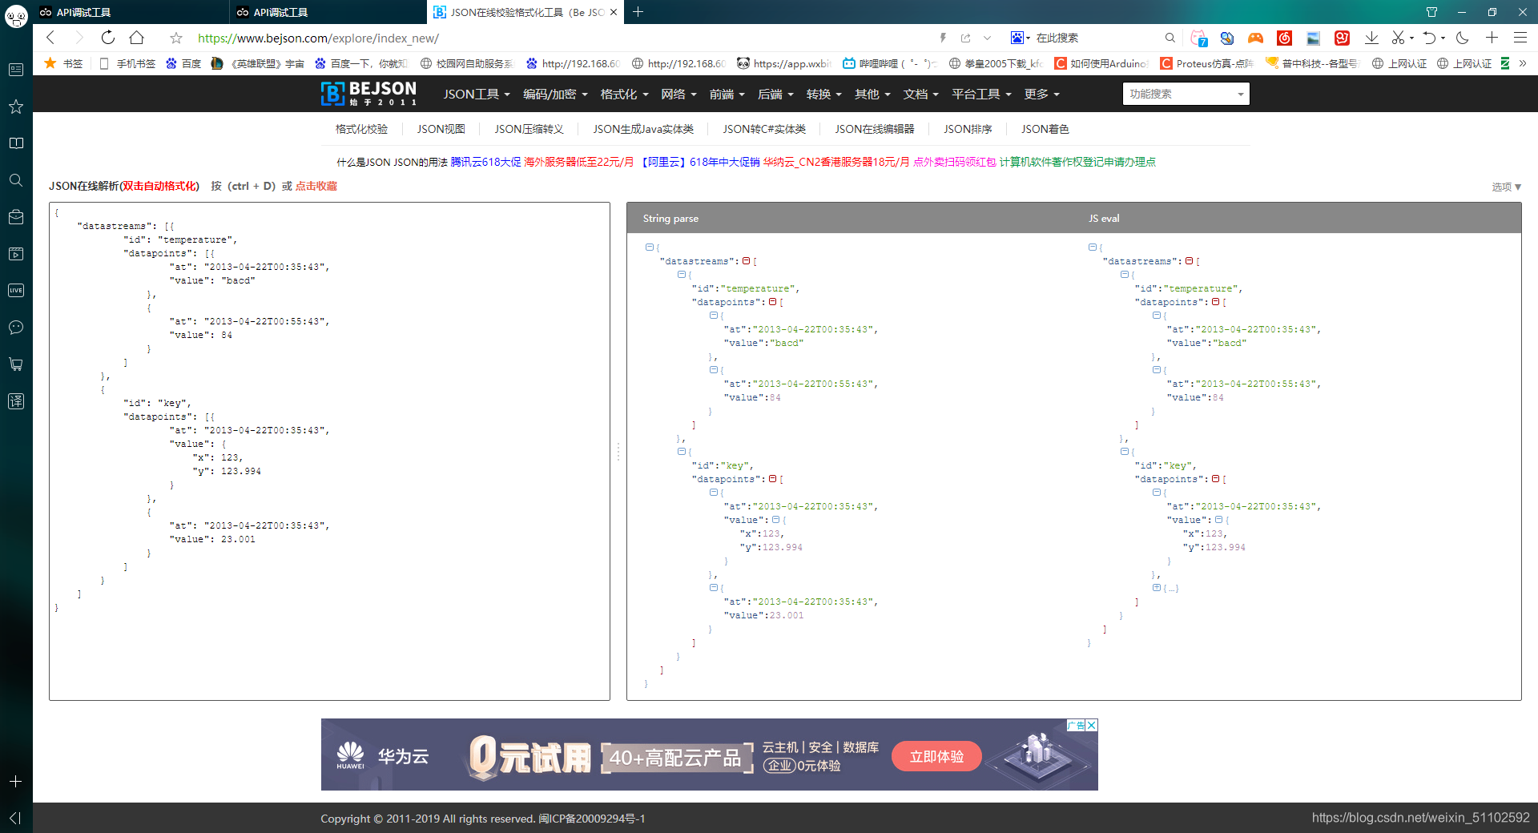1538x833 pixels.
Task: Open the sidebar reading book icon
Action: coord(15,143)
